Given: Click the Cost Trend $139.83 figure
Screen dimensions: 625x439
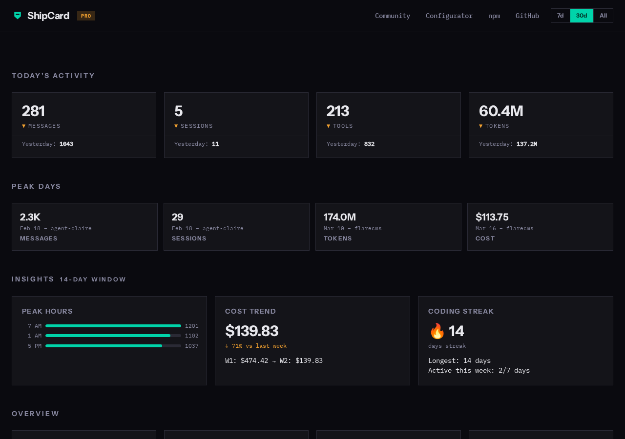Looking at the screenshot, I should (x=251, y=331).
